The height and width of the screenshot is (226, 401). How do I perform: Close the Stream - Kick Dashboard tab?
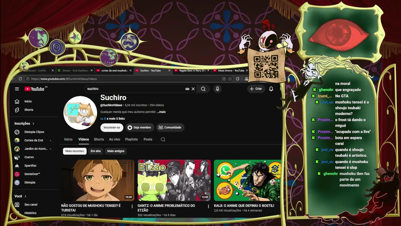[92, 71]
